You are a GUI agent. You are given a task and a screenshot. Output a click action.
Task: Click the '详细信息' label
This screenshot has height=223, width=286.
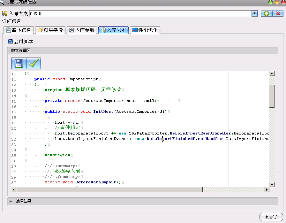(x=12, y=21)
